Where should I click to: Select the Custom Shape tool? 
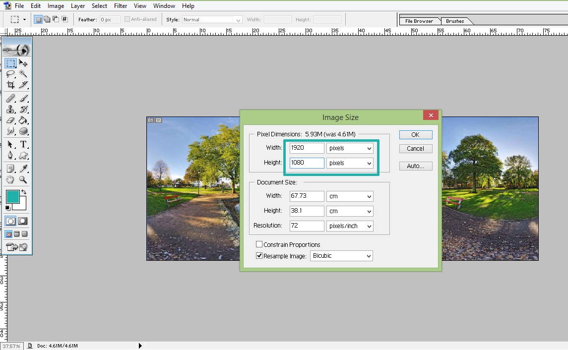pos(23,155)
